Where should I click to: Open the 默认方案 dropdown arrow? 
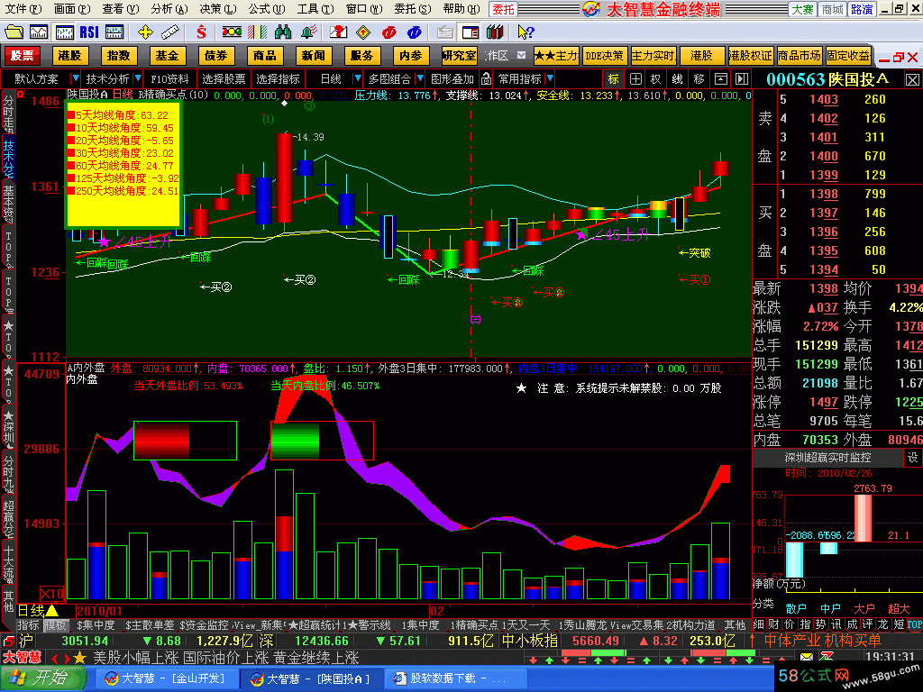coord(75,78)
